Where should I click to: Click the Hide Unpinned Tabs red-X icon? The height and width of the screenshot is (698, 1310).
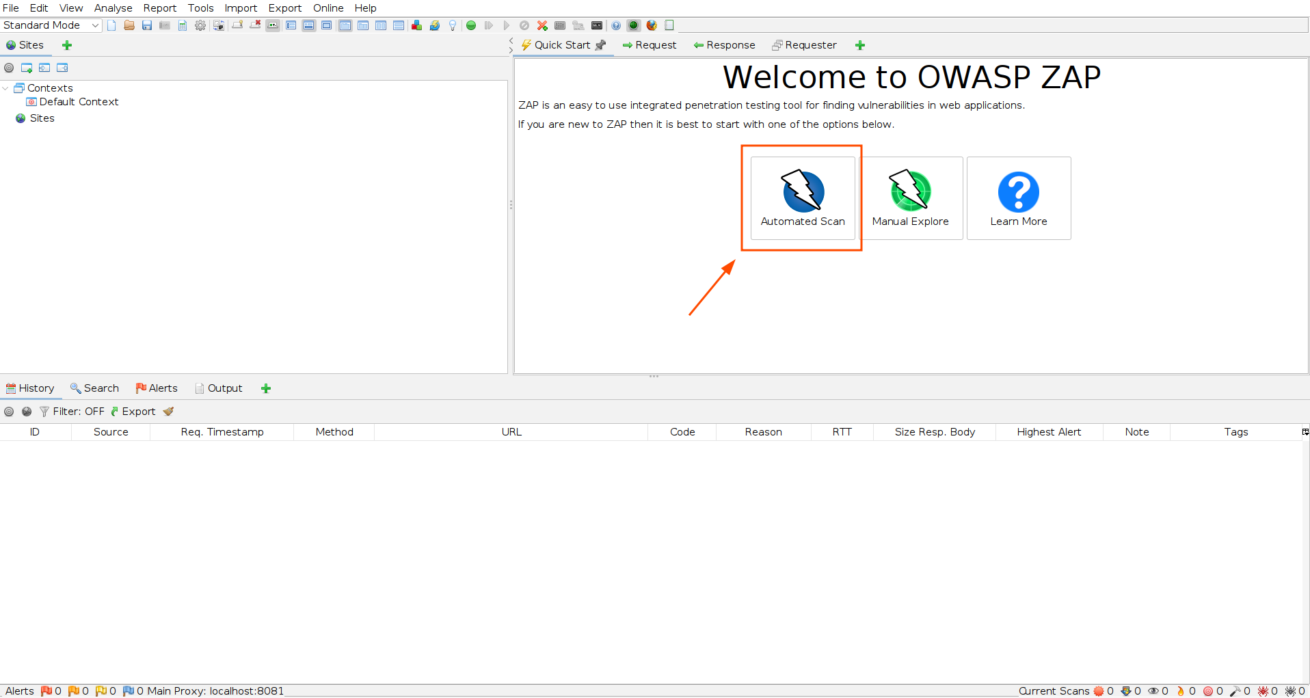coord(255,25)
